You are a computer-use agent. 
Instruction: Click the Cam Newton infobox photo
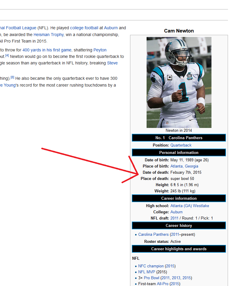[179, 82]
